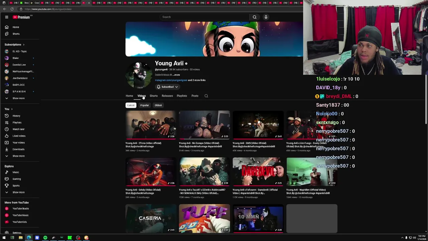
Task: Expand the Subscriptions section header
Action: [x=14, y=45]
